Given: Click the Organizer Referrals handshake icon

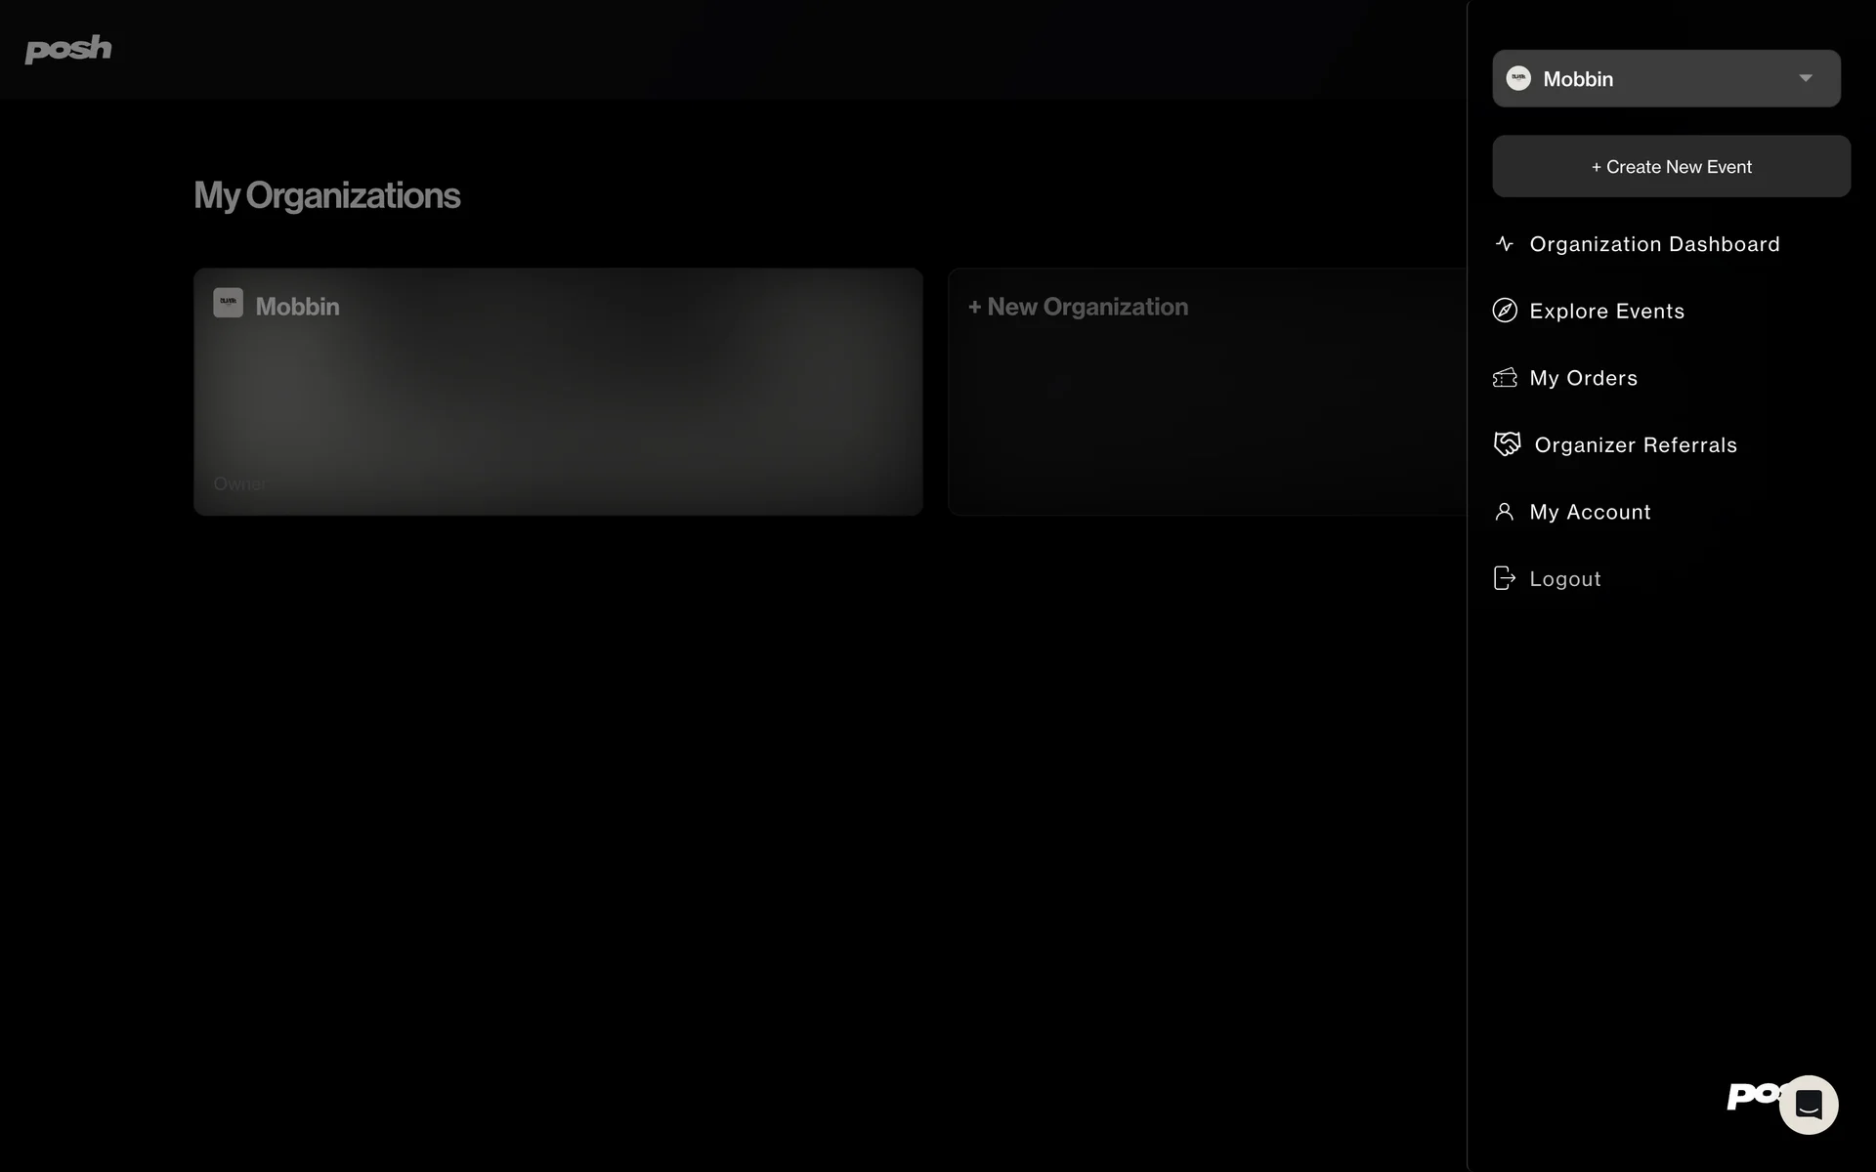Looking at the screenshot, I should 1507,444.
